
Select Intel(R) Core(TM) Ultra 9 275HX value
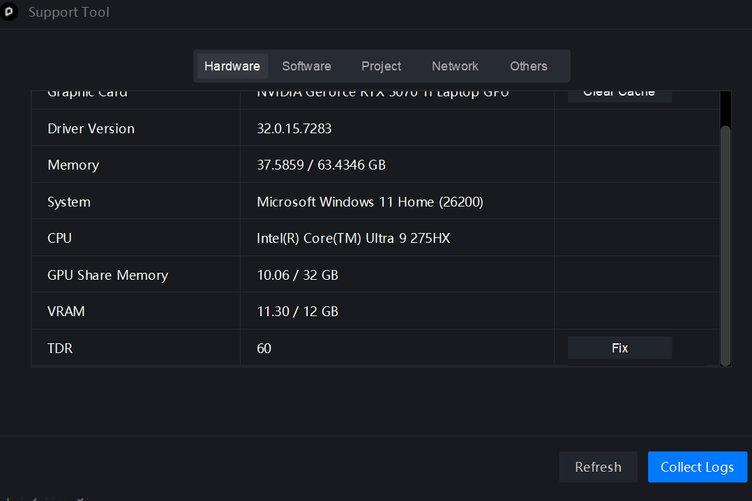[x=354, y=239]
